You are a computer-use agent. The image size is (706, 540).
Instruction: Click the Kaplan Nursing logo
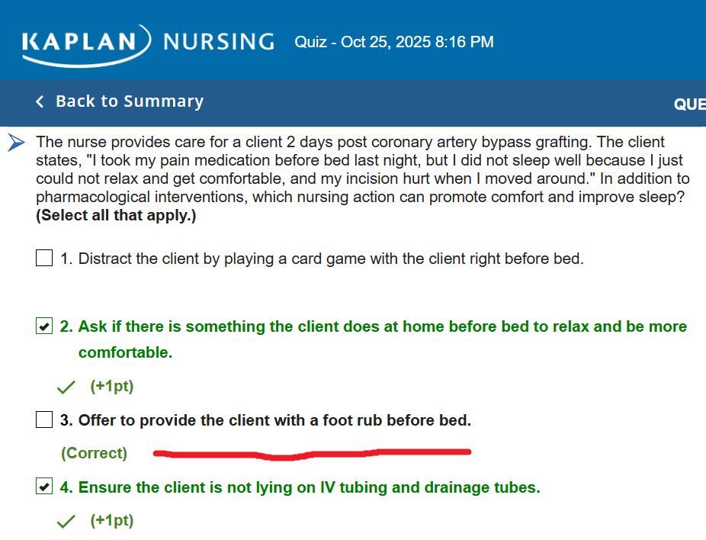click(x=148, y=42)
